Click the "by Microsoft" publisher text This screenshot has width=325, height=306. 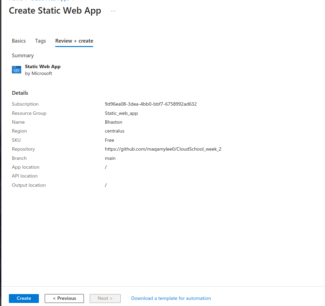[x=39, y=73]
